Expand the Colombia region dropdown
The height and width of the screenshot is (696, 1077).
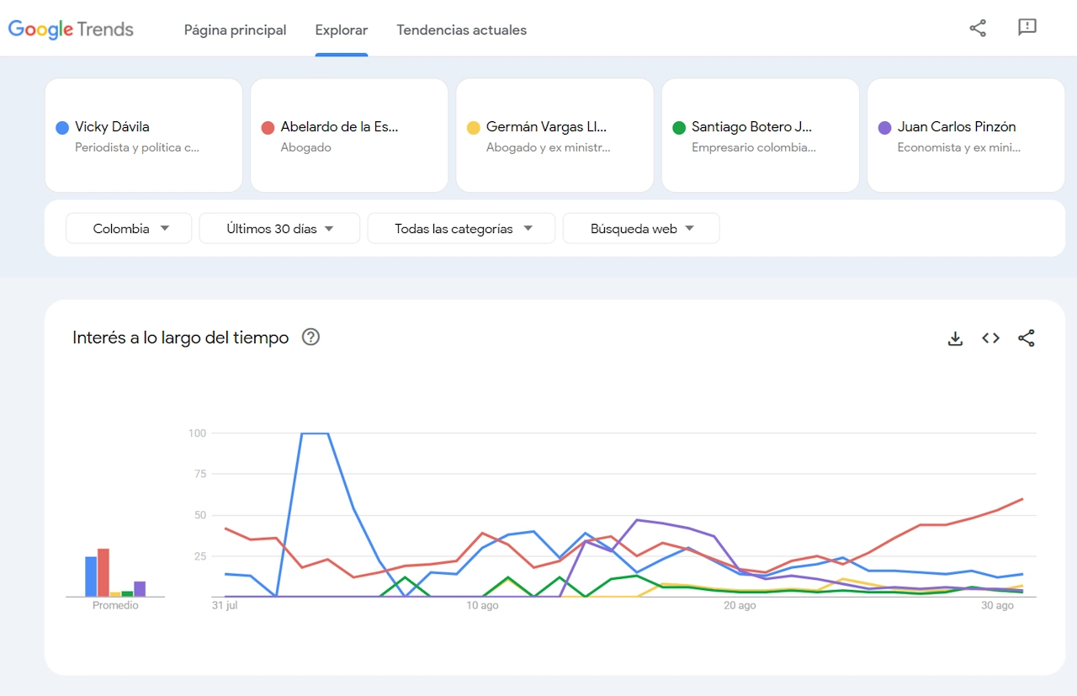pos(130,228)
